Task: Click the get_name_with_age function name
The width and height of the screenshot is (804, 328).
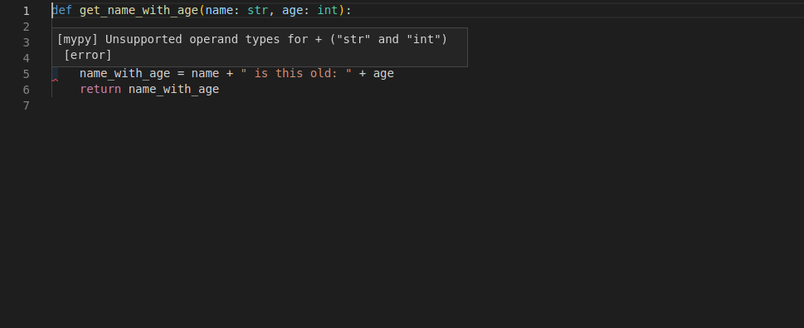Action: click(139, 10)
